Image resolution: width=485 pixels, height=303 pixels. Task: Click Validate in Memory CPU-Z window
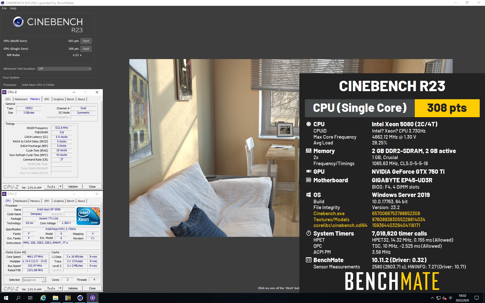73,187
